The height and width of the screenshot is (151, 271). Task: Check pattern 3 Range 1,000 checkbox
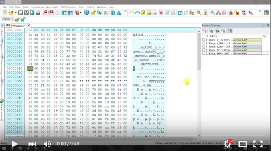(x=204, y=46)
